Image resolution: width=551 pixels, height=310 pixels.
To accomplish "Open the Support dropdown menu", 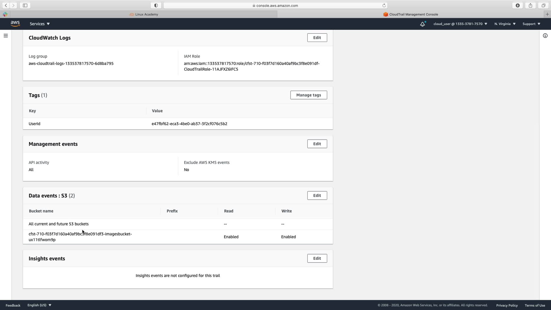I will tap(531, 24).
